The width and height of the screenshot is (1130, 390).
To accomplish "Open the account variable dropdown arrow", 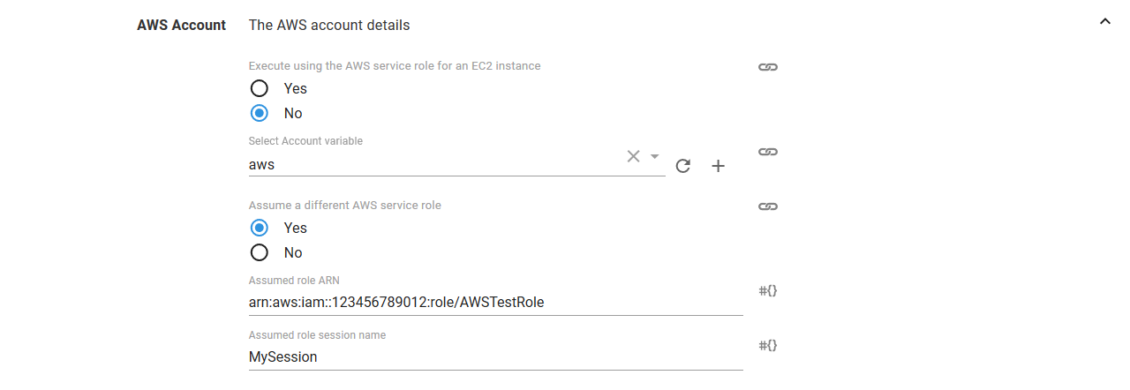I will (x=655, y=156).
